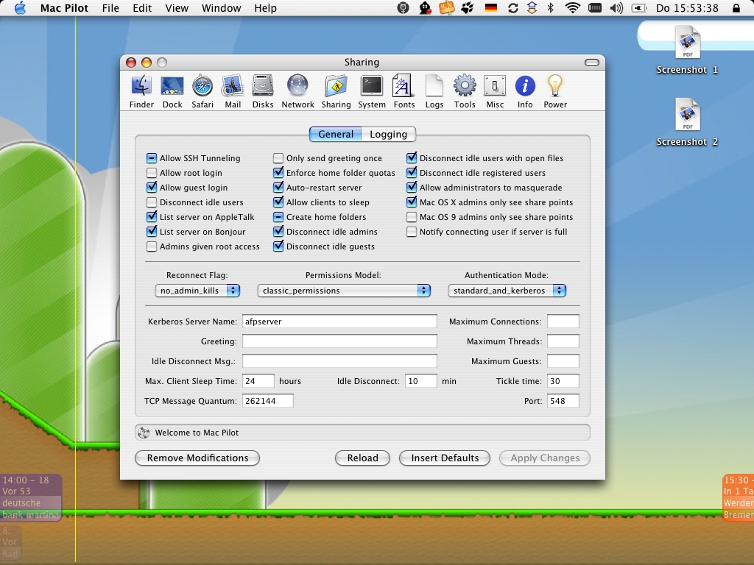Open the Edit menu
The image size is (754, 565).
142,8
